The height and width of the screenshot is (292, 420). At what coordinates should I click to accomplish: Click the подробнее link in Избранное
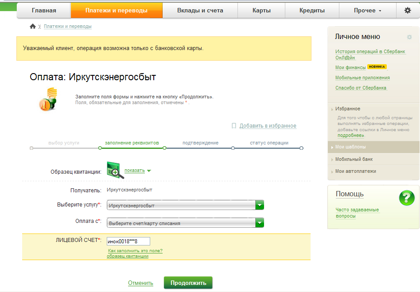coord(351,135)
